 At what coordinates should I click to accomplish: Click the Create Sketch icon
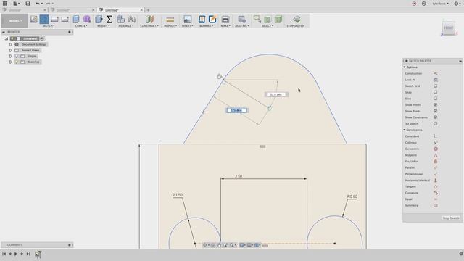click(x=34, y=20)
